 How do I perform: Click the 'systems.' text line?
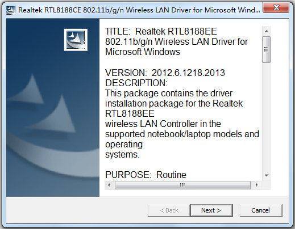click(x=122, y=154)
